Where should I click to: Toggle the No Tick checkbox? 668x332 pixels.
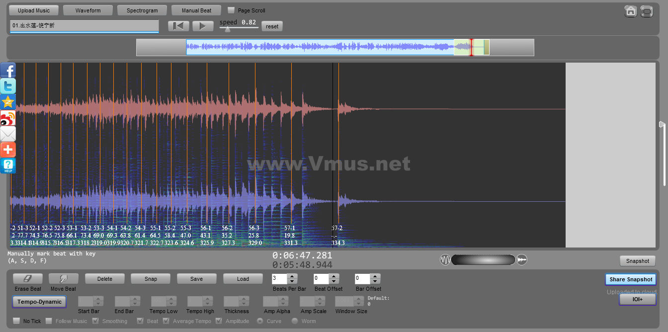(16, 321)
